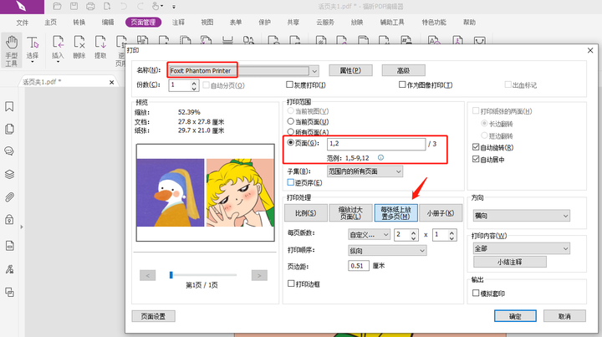Open the subset (子集) dropdown
The width and height of the screenshot is (602, 337).
pos(365,171)
